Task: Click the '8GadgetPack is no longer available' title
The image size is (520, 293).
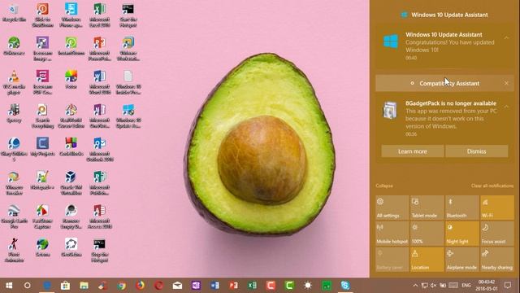Action: (451, 103)
